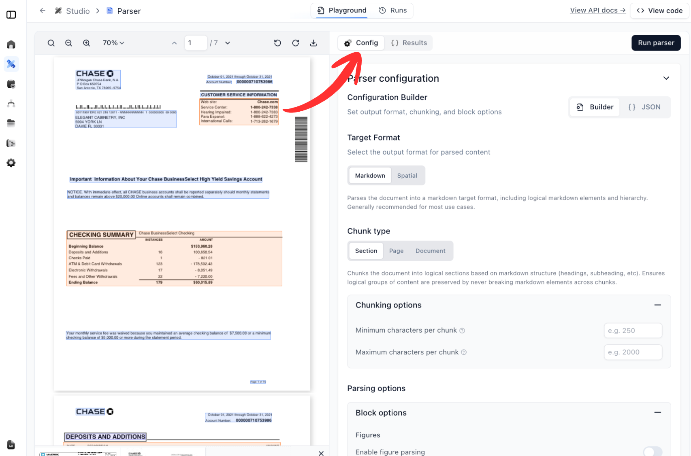This screenshot has height=456, width=691.
Task: Select Document chunk type
Action: [430, 251]
